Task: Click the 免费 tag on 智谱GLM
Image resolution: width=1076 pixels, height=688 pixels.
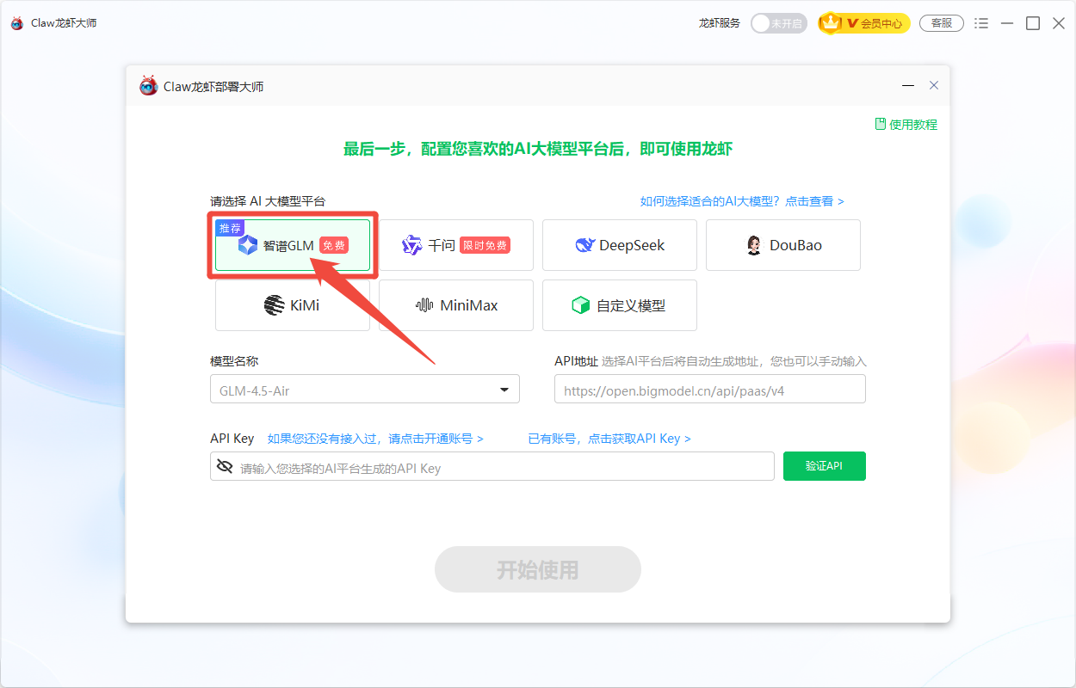Action: 334,246
